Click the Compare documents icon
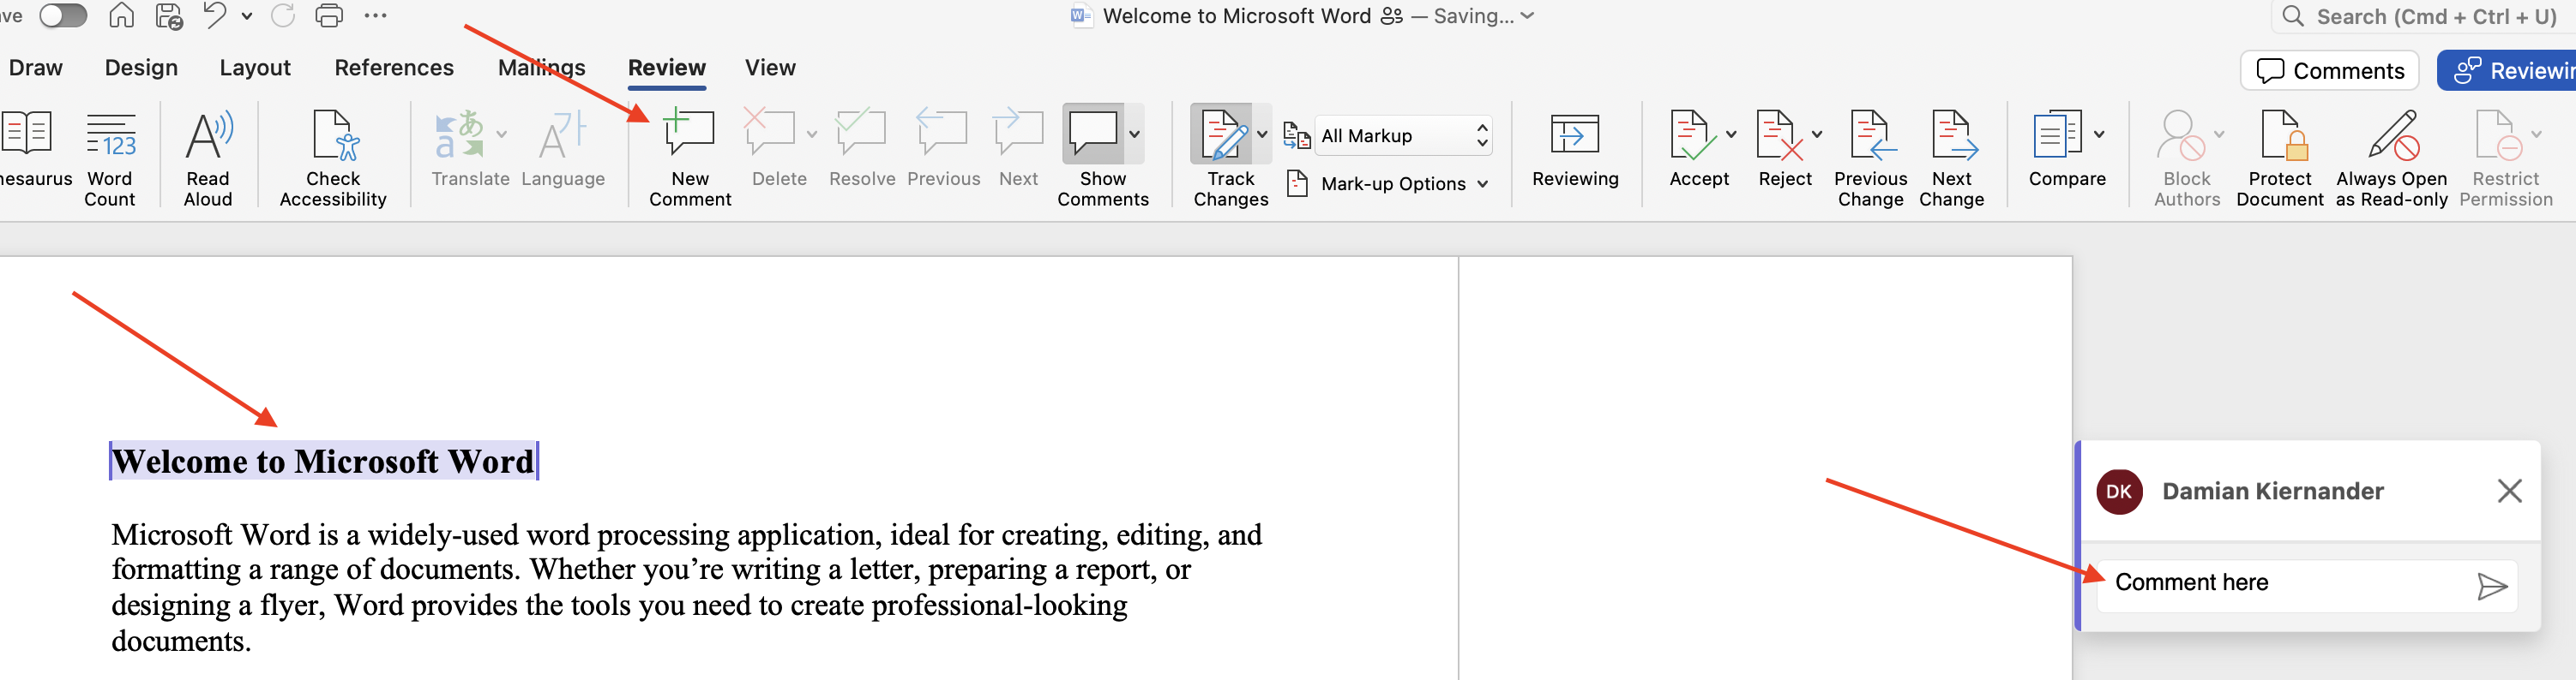This screenshot has width=2576, height=680. click(x=2057, y=134)
